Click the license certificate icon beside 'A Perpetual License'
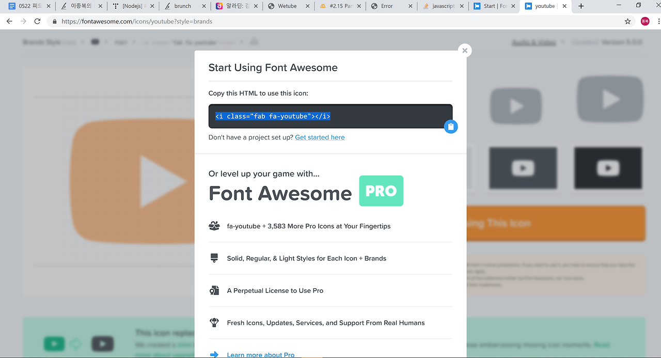The width and height of the screenshot is (661, 358). [x=214, y=290]
